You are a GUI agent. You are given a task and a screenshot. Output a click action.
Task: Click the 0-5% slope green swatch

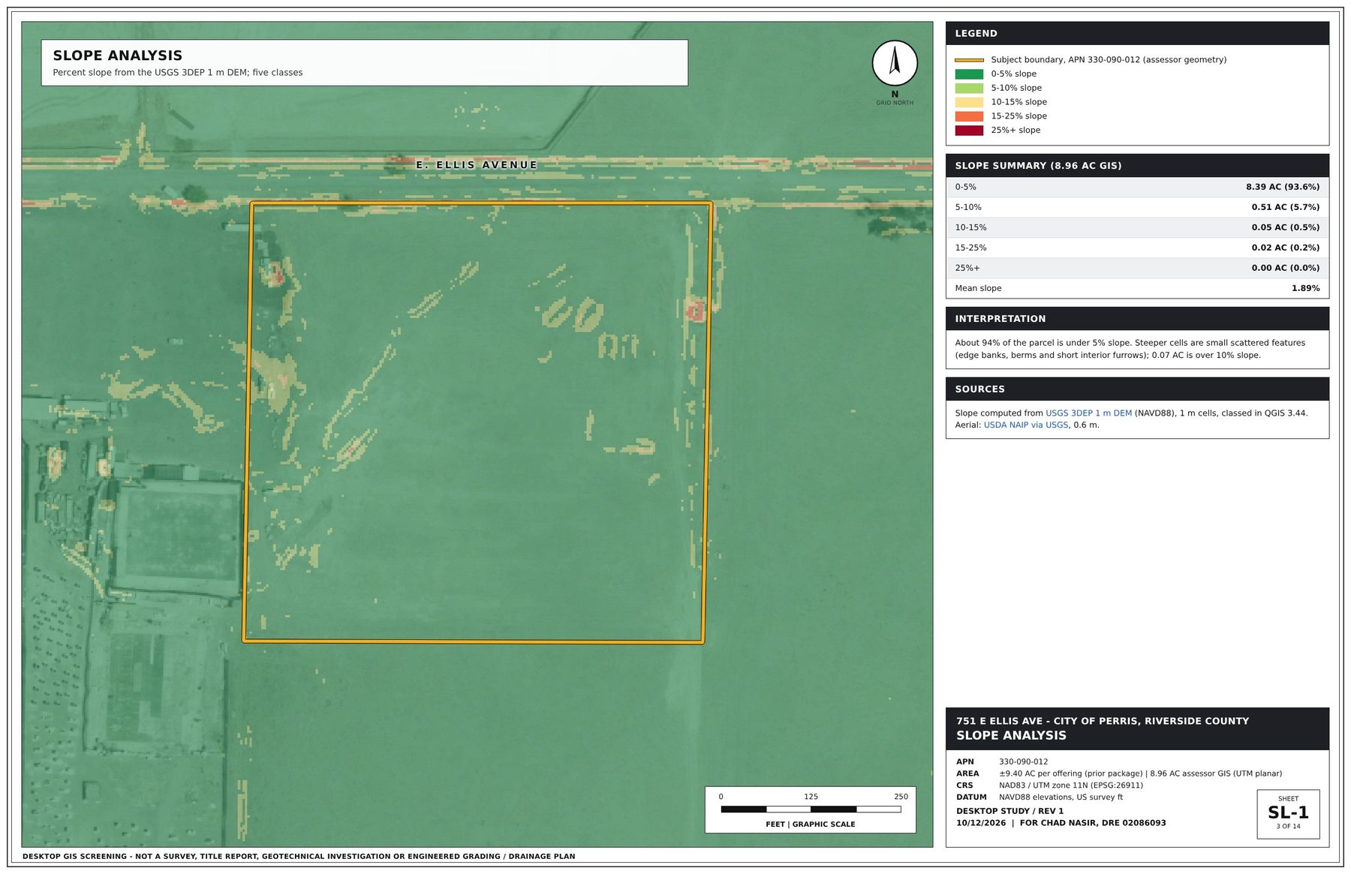[x=968, y=74]
